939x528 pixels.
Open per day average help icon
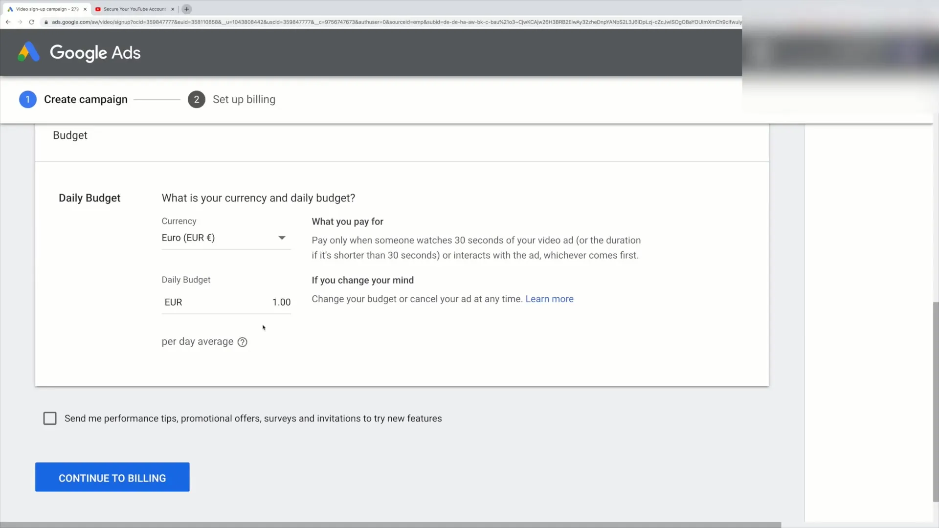(242, 342)
